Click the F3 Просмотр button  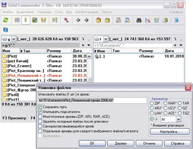pos(14,118)
